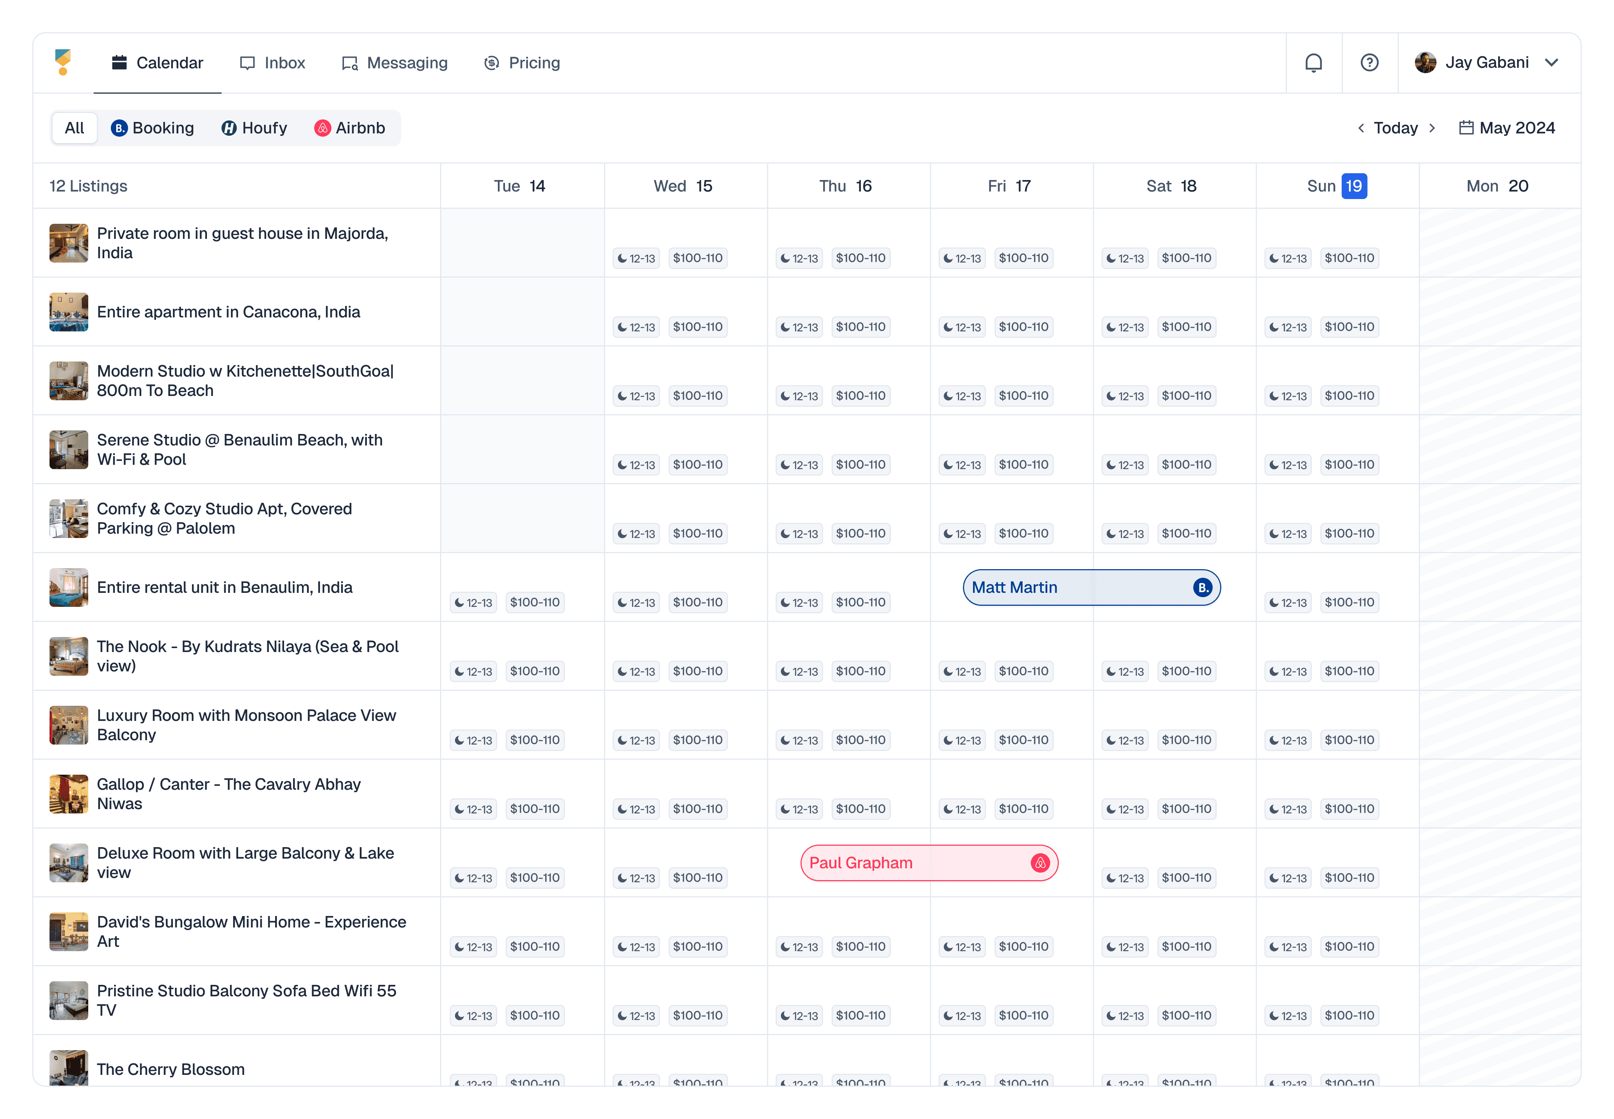Go to next week with right chevron
This screenshot has width=1614, height=1119.
click(x=1432, y=128)
